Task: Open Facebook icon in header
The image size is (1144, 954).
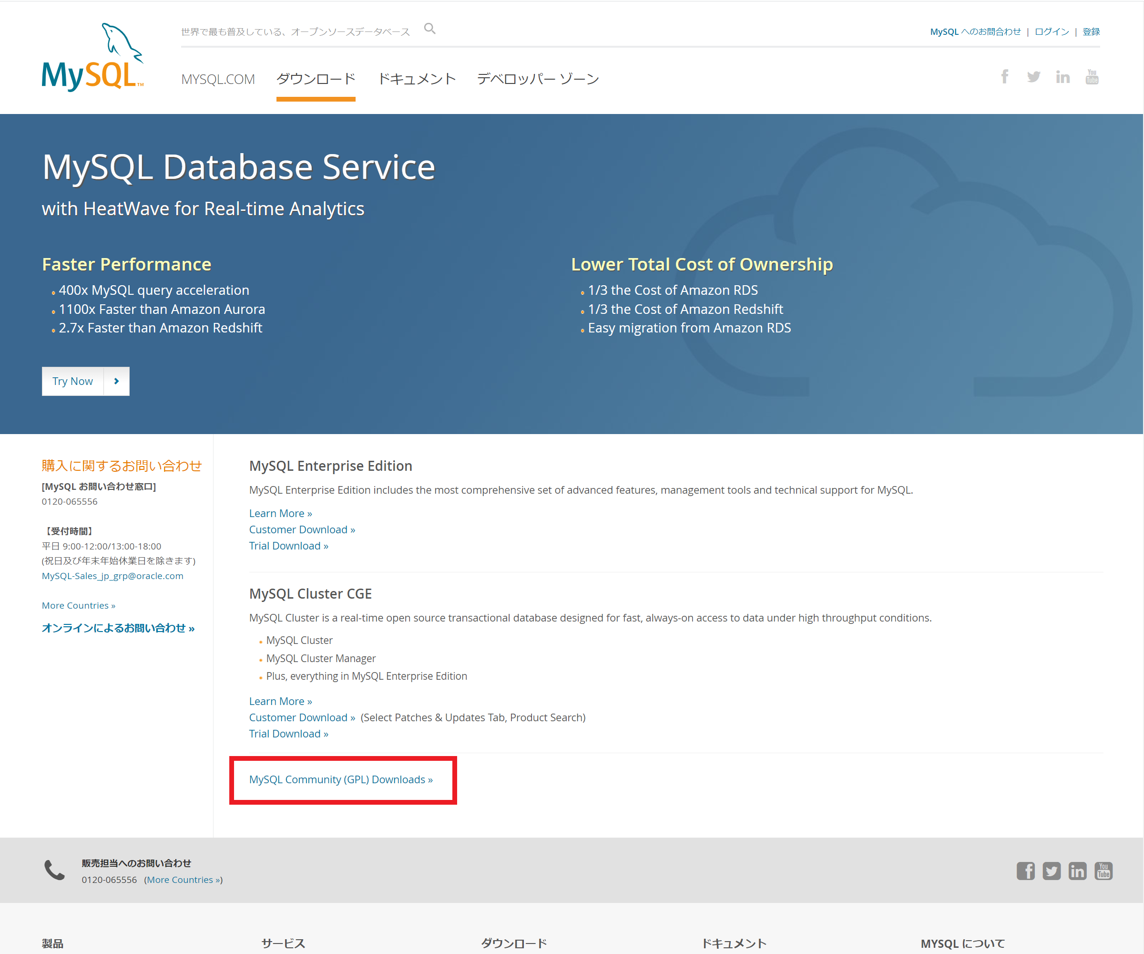Action: click(x=1004, y=76)
